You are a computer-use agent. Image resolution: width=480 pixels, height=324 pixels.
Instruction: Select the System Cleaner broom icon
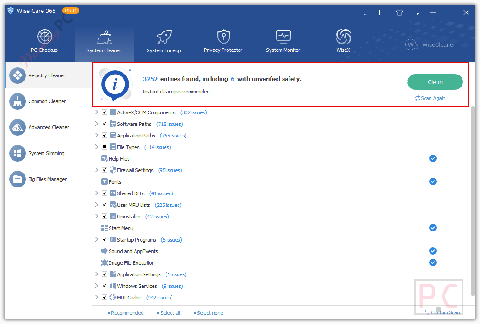105,37
